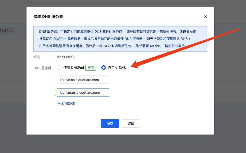Click the karsyn.ns.cloudflare.com input field
This screenshot has width=246, height=153.
click(83, 80)
